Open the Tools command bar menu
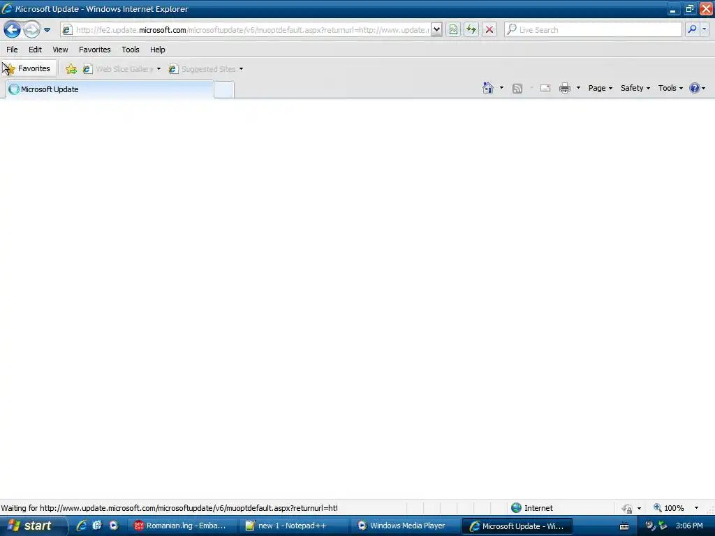The height and width of the screenshot is (536, 715). point(670,88)
